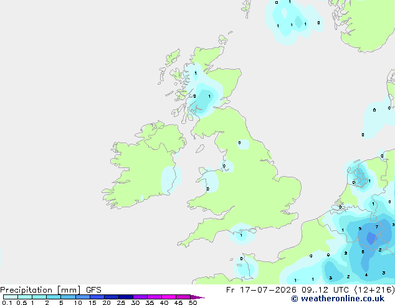Open the weatheronline.co.uk copyright link
Screen dimensions: 395x305
[x=338, y=299]
